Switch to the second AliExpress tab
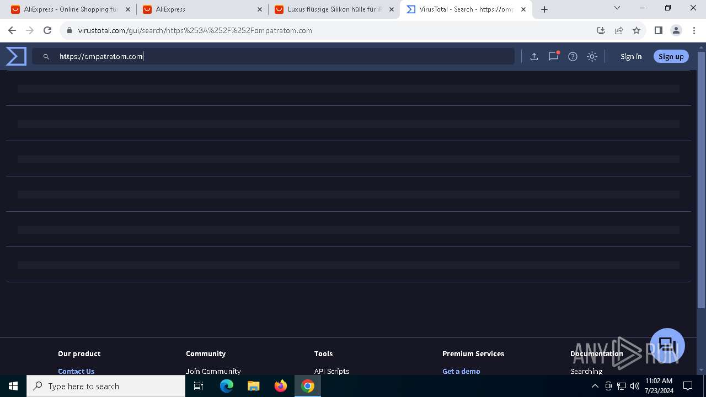This screenshot has width=706, height=397. [x=202, y=9]
